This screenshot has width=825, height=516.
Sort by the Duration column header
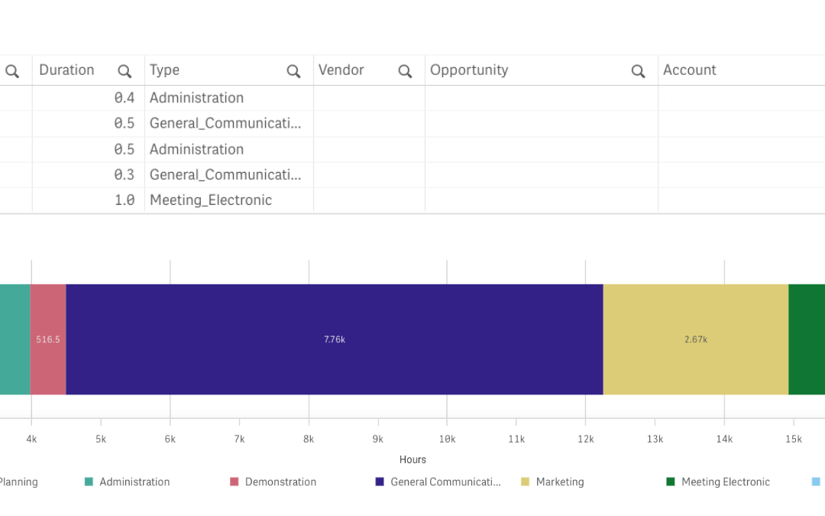[x=66, y=70]
